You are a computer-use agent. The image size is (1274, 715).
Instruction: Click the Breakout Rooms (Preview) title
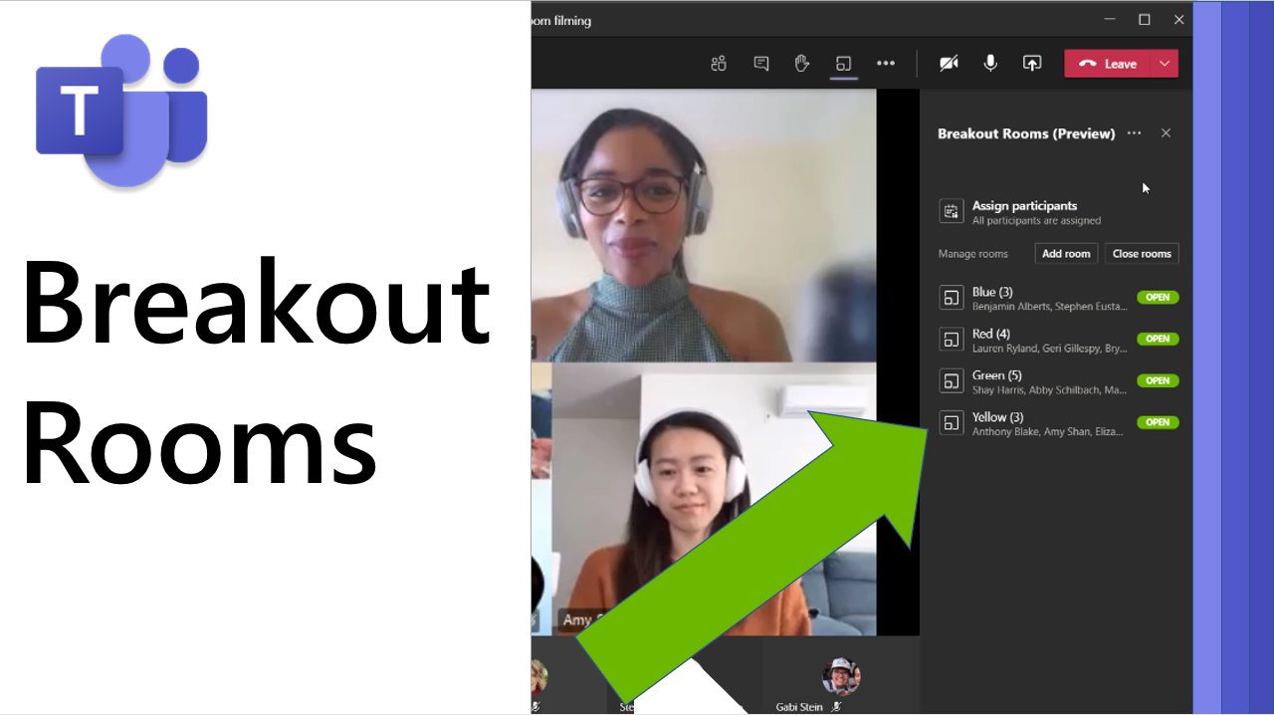click(x=1026, y=133)
